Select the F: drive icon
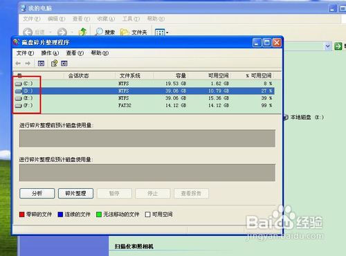The image size is (346, 256). click(x=19, y=106)
